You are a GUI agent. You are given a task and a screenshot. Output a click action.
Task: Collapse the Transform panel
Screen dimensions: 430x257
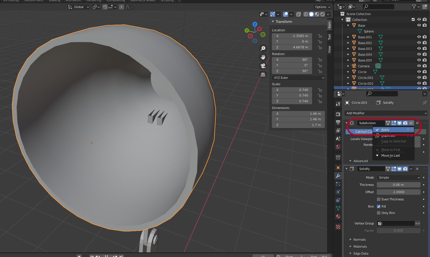coord(273,21)
